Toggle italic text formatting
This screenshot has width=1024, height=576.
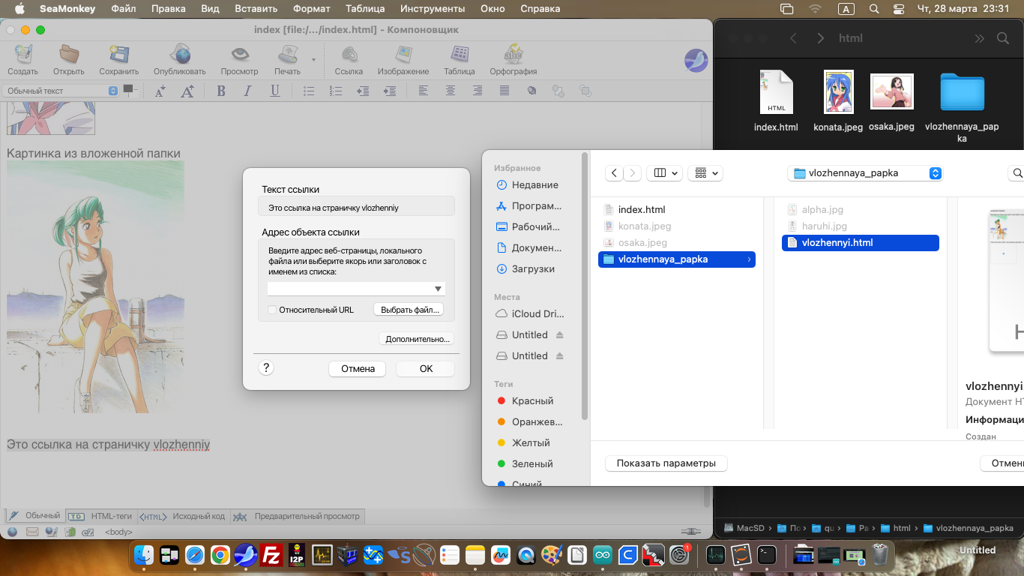(x=247, y=91)
